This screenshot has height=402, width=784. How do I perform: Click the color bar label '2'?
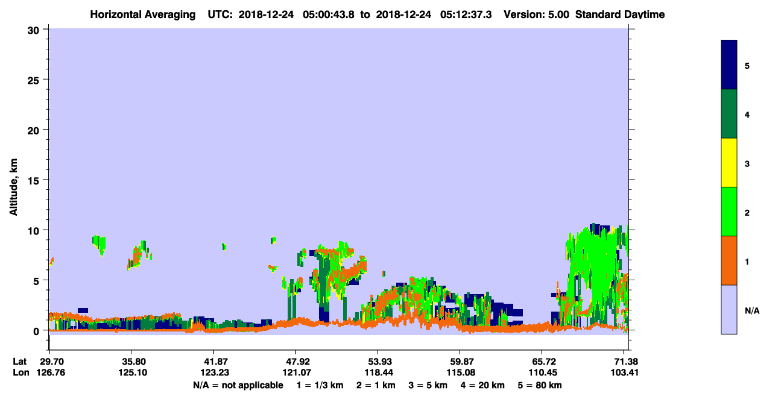click(x=747, y=213)
